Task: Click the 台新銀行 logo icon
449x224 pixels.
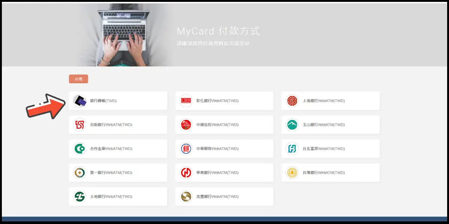Action: coord(80,125)
